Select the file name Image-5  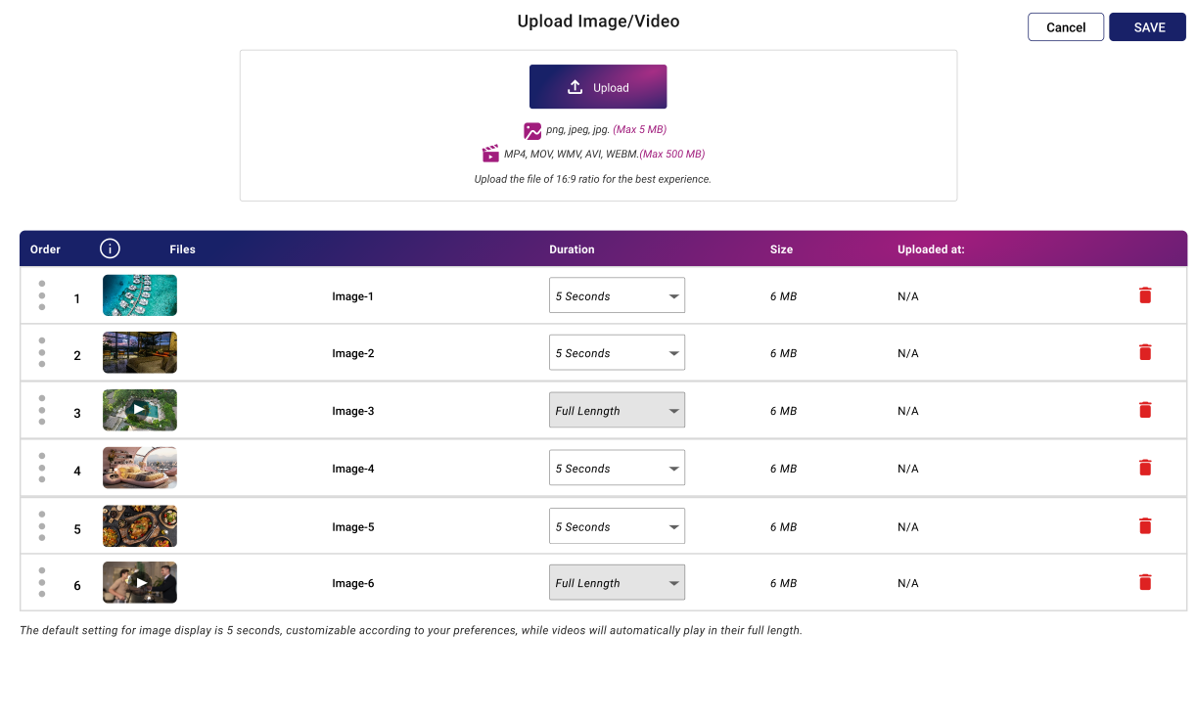[352, 527]
